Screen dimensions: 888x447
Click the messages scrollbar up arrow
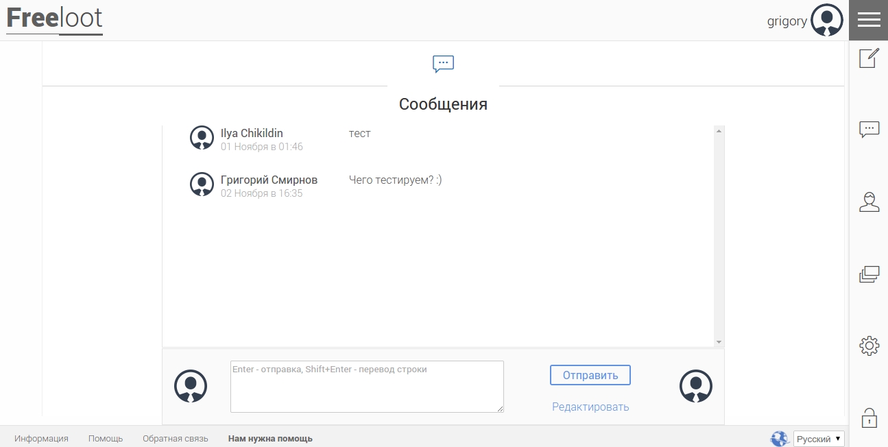[x=719, y=130]
